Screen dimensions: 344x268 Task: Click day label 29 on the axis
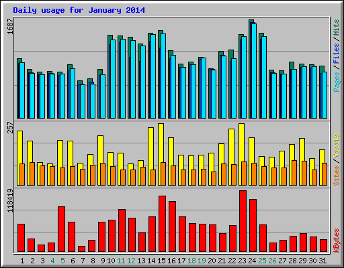[x=302, y=261]
